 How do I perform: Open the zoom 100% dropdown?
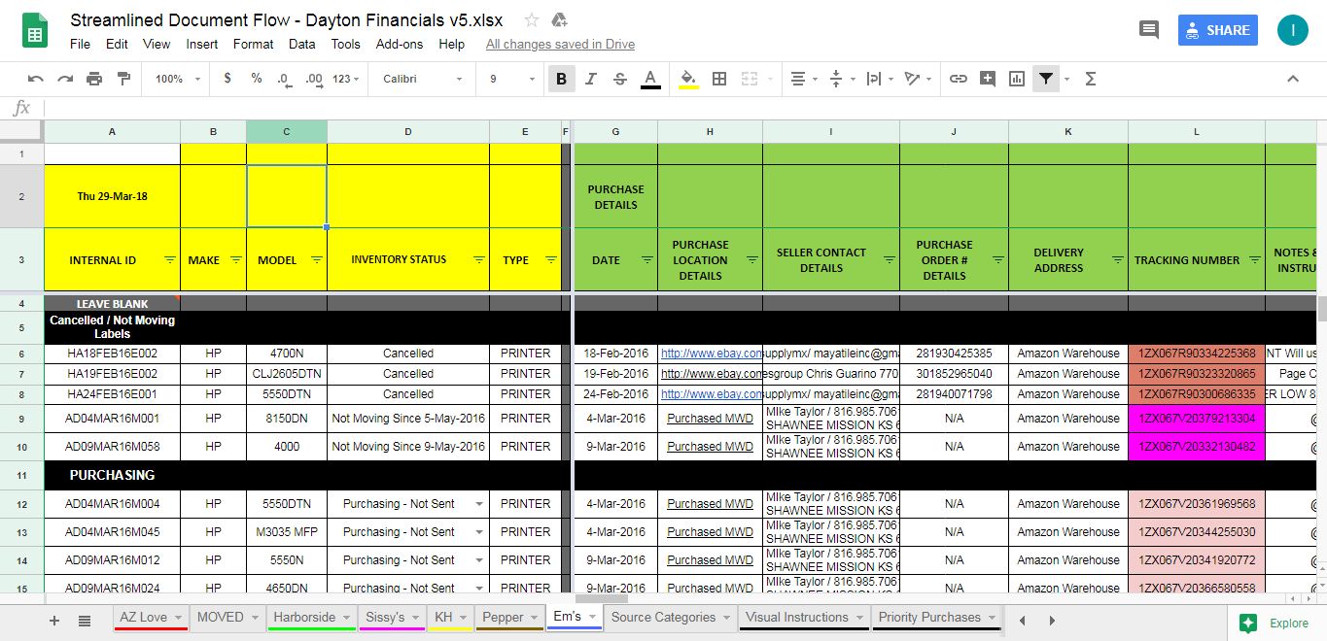tap(177, 79)
